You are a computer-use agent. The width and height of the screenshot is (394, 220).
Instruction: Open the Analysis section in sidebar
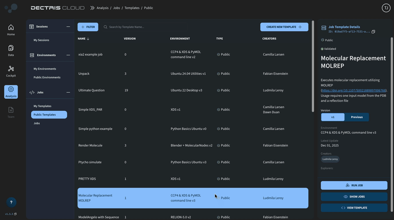[11, 92]
